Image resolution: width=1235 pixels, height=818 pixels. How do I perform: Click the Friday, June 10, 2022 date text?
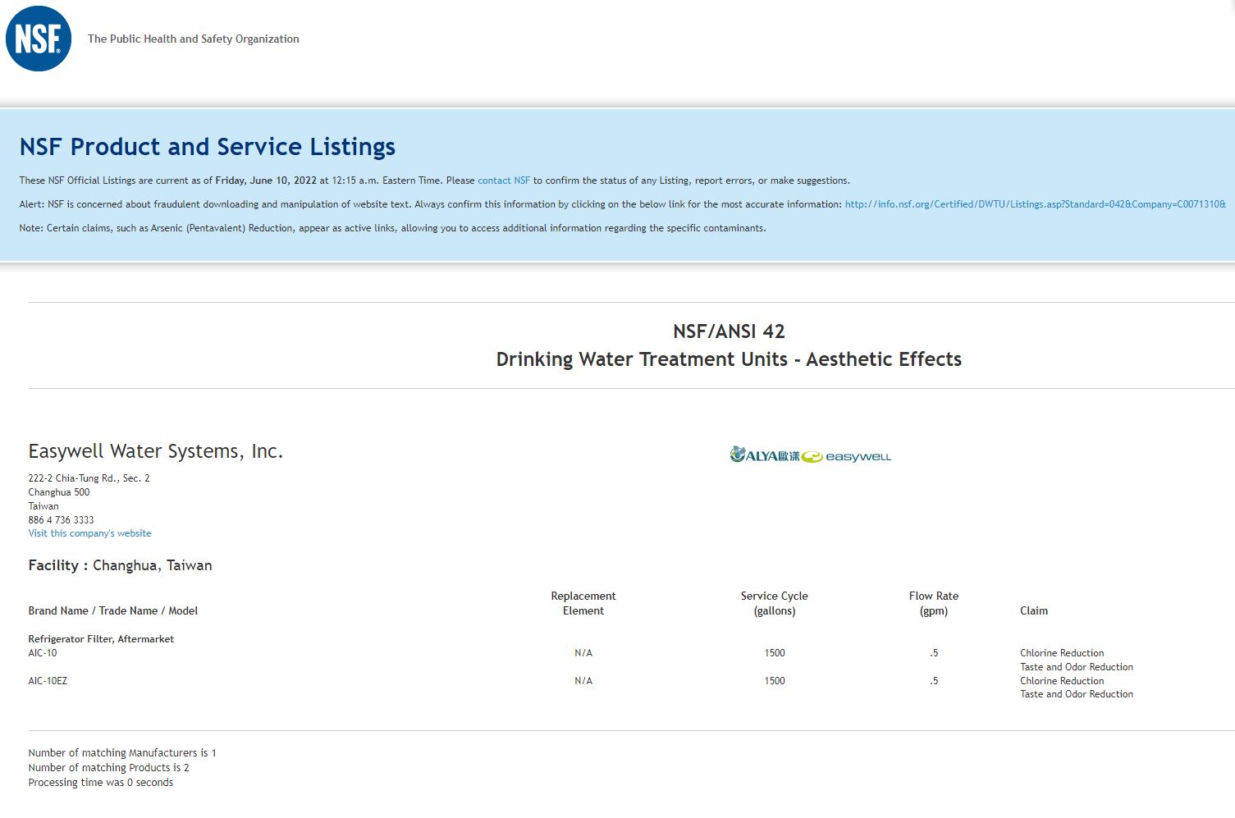point(266,181)
